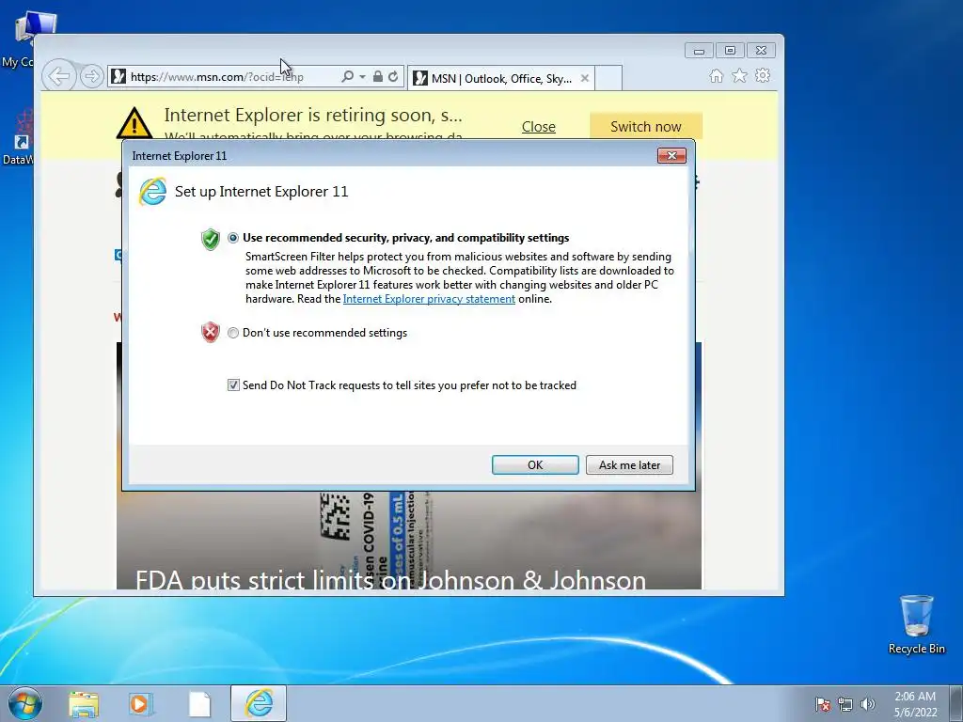Click the Close link in the retiring banner
This screenshot has width=963, height=722.
539,127
